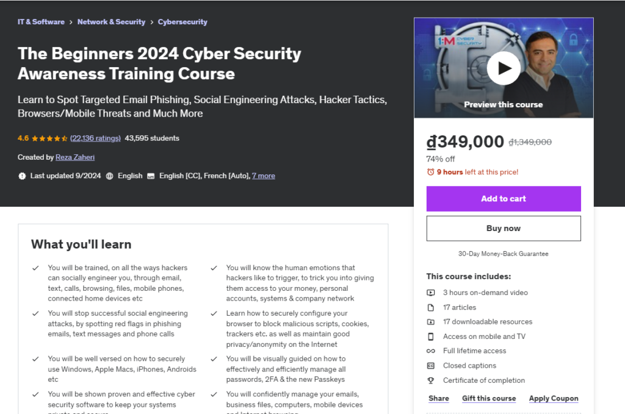This screenshot has height=414, width=625.
Task: Click the closed captions icon
Action: pos(431,365)
